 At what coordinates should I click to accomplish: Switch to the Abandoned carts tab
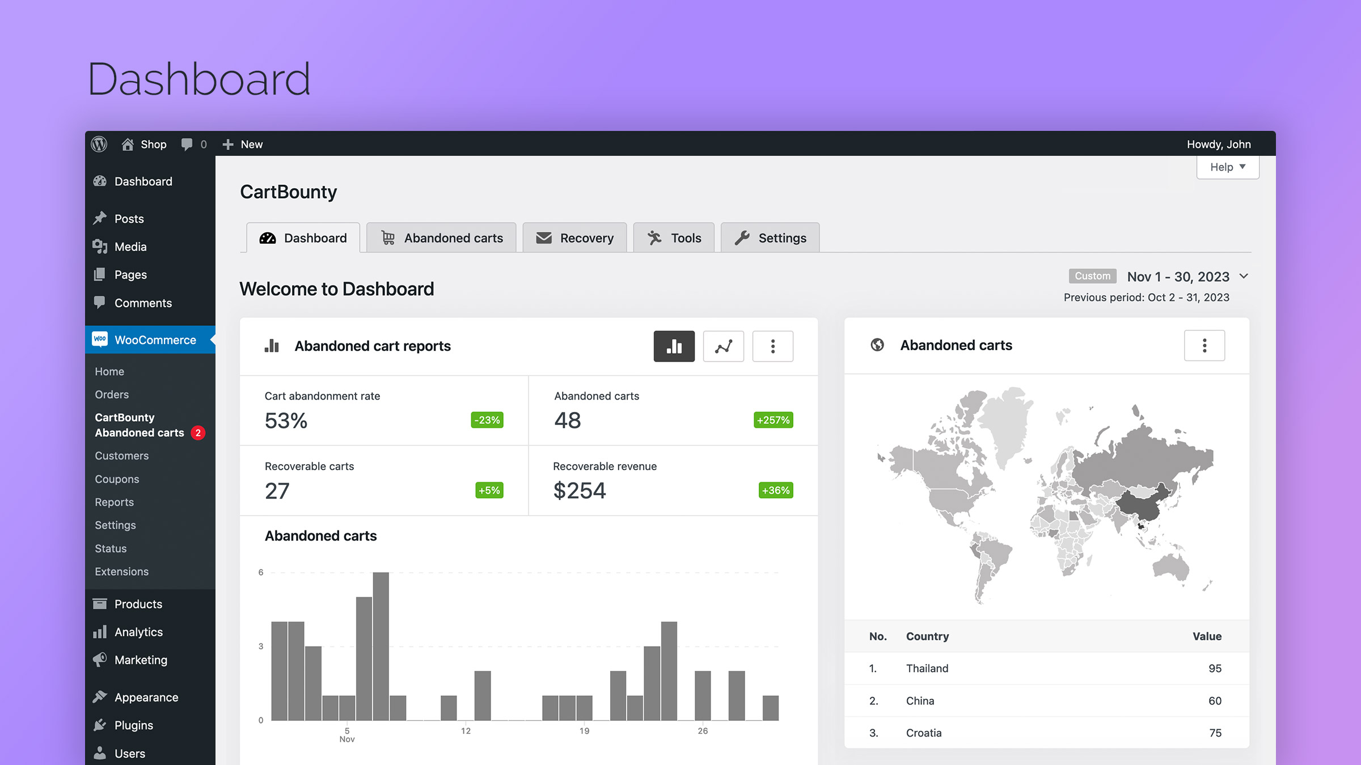tap(441, 237)
